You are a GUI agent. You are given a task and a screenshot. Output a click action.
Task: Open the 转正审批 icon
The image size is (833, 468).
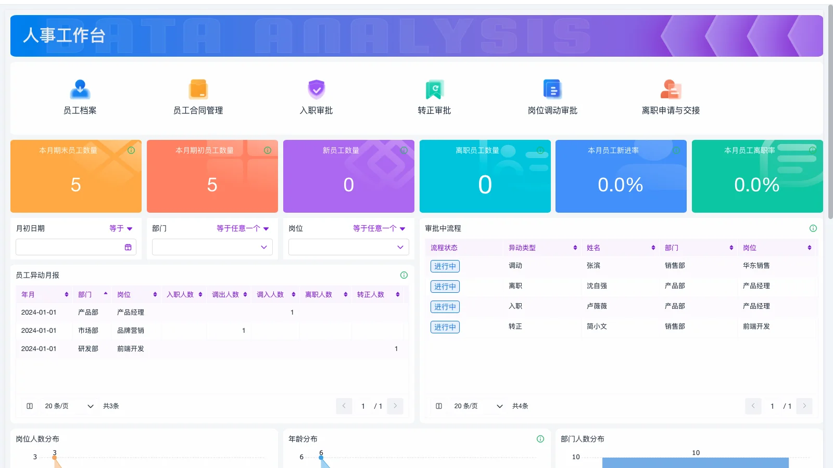tap(434, 89)
